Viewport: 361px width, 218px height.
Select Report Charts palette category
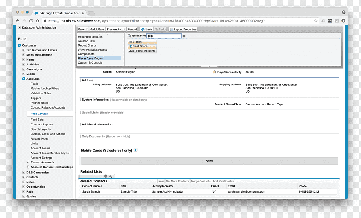pos(87,45)
